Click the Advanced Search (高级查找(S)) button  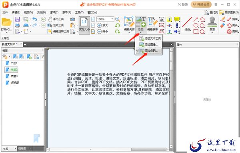pyautogui.click(x=229, y=12)
